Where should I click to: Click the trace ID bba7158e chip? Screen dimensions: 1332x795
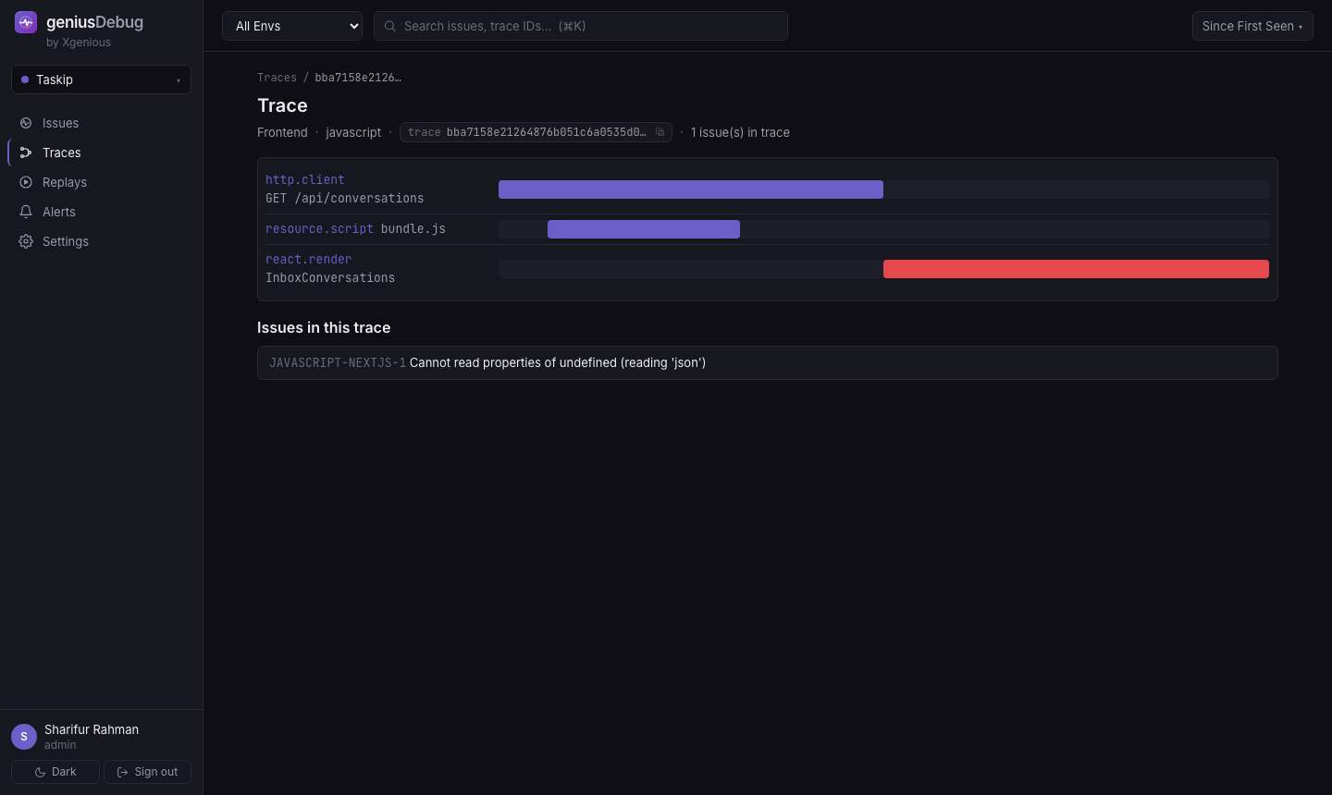536,132
